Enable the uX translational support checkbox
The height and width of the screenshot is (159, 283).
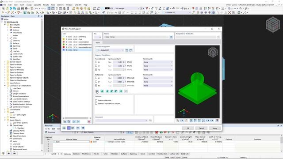pos(96,62)
